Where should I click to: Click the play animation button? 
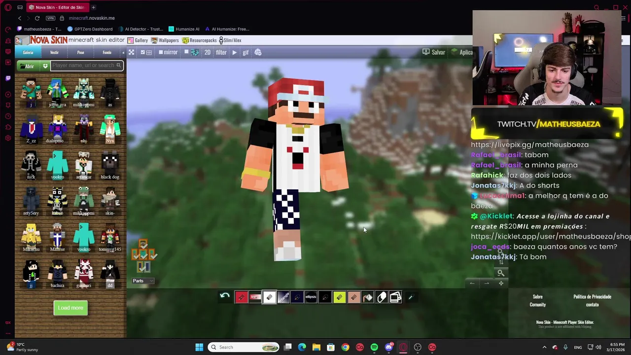point(235,52)
